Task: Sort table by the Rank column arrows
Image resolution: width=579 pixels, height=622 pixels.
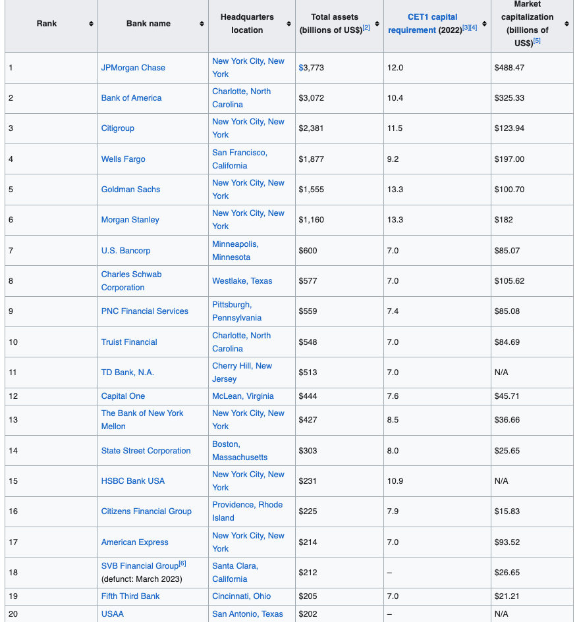Action: (x=91, y=24)
